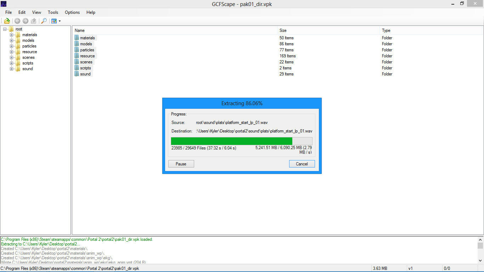This screenshot has width=484, height=272.
Task: Select the root label in the tree
Action: (x=19, y=29)
